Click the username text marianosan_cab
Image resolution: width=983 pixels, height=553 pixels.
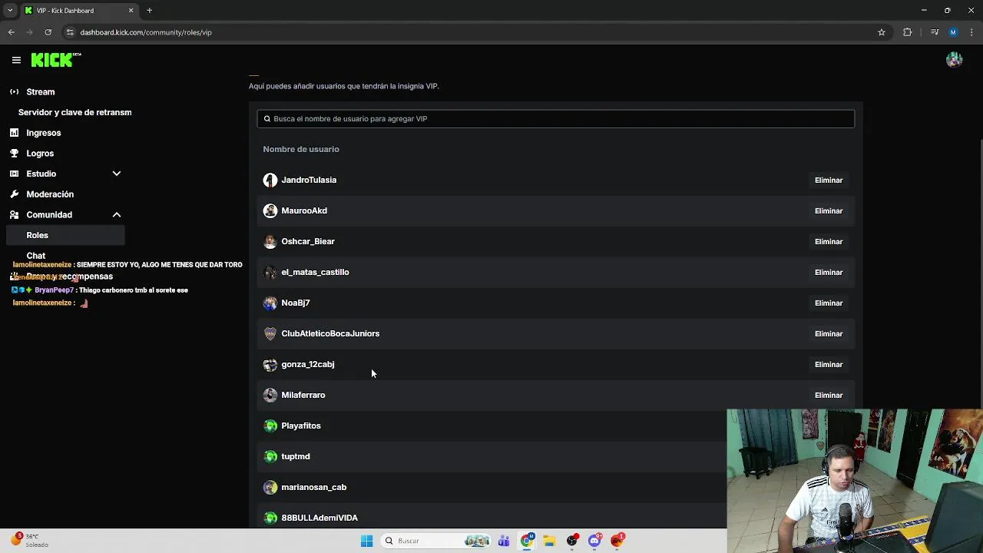(314, 487)
